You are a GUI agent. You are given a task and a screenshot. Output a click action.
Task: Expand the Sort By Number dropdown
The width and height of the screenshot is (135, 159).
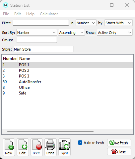[x=36, y=33]
